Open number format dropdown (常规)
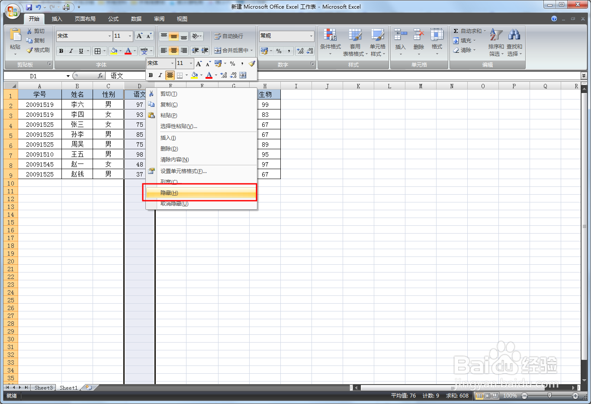591x404 pixels. (311, 36)
